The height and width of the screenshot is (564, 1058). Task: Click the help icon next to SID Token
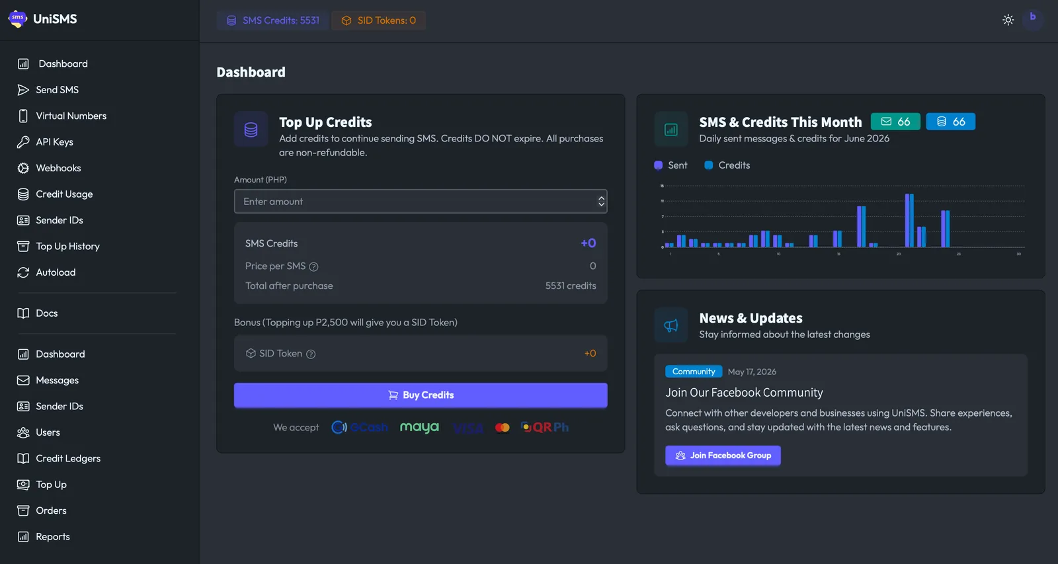tap(311, 354)
